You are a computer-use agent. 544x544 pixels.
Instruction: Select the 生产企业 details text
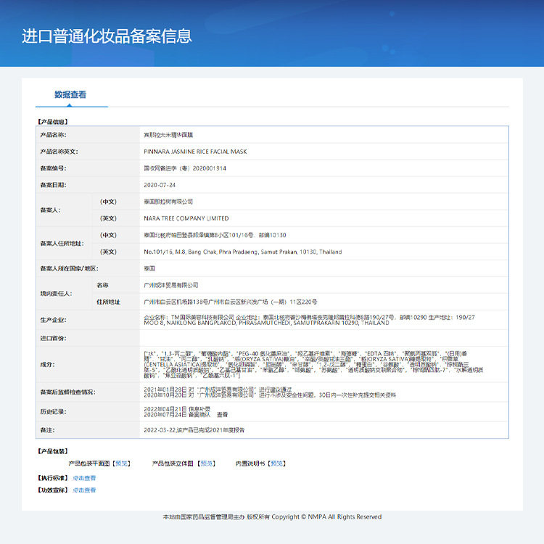tap(309, 320)
